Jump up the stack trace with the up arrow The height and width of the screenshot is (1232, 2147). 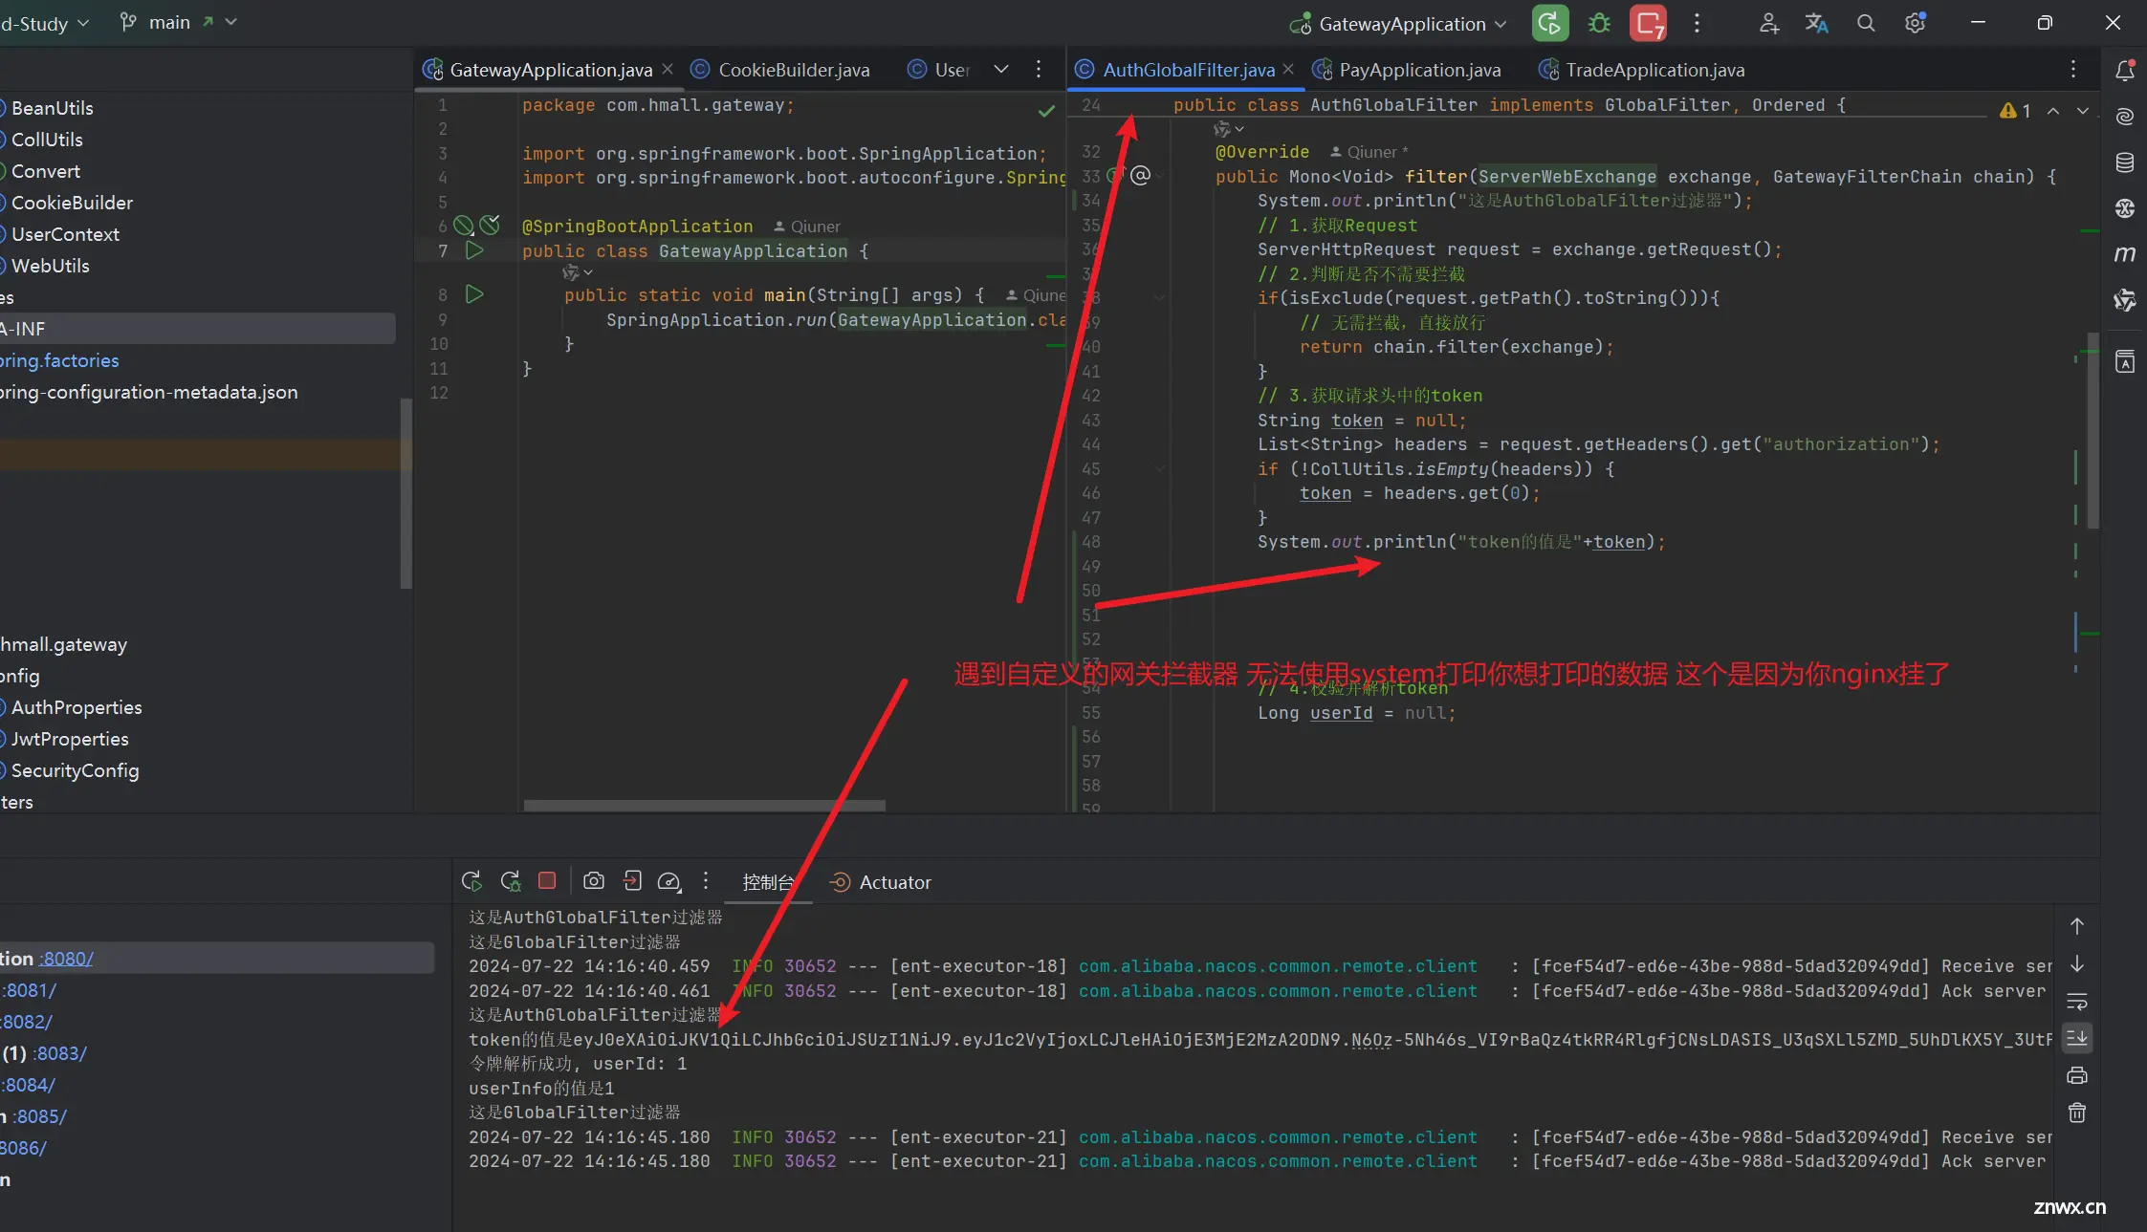tap(2077, 926)
